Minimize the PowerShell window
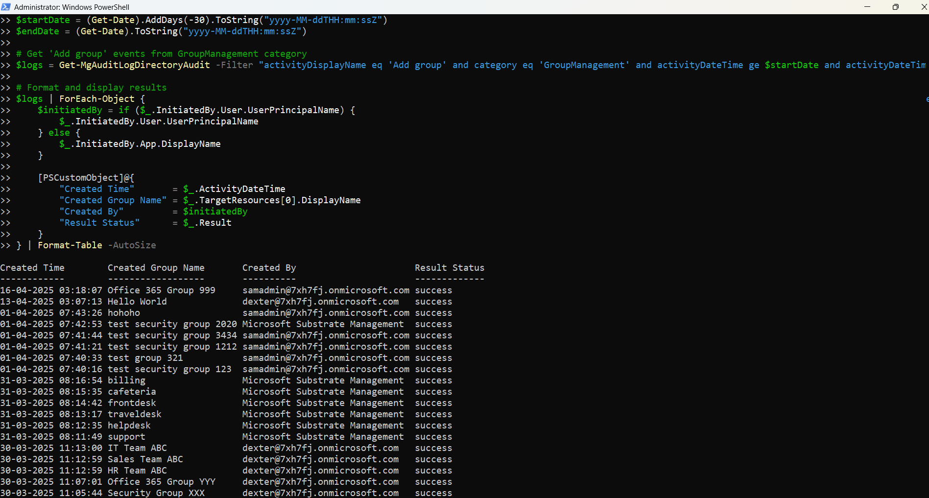The height and width of the screenshot is (498, 929). pos(867,7)
